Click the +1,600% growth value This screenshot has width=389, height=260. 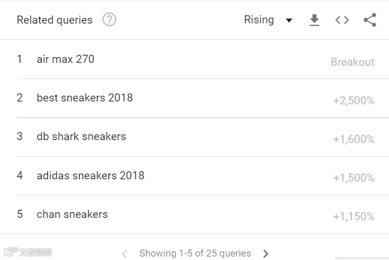click(353, 140)
